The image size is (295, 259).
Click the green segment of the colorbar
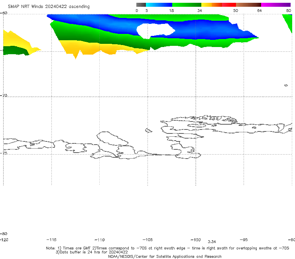coord(187,5)
